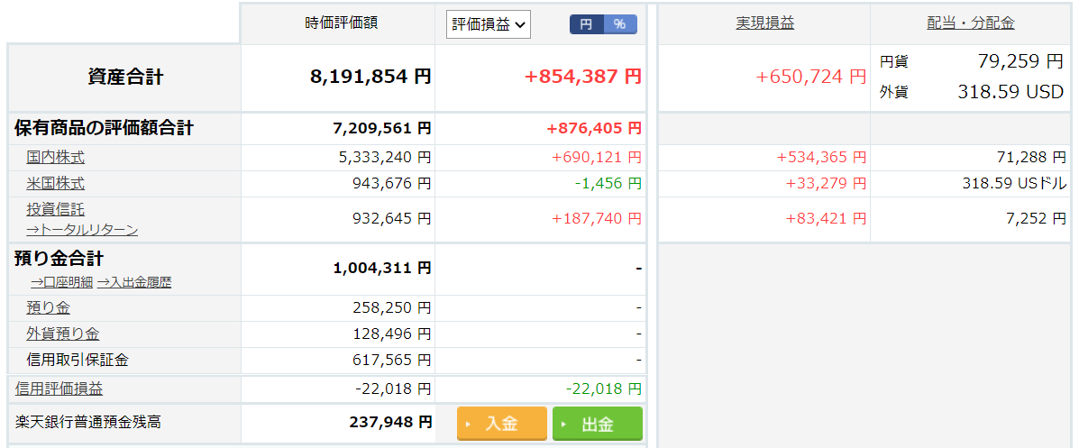Select margin valuation -22,018 円 in 時価評価額 column

[x=393, y=389]
